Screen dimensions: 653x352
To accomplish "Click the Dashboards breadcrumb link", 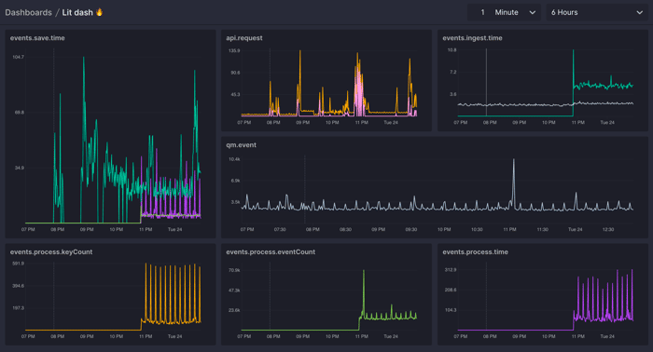I will point(28,12).
